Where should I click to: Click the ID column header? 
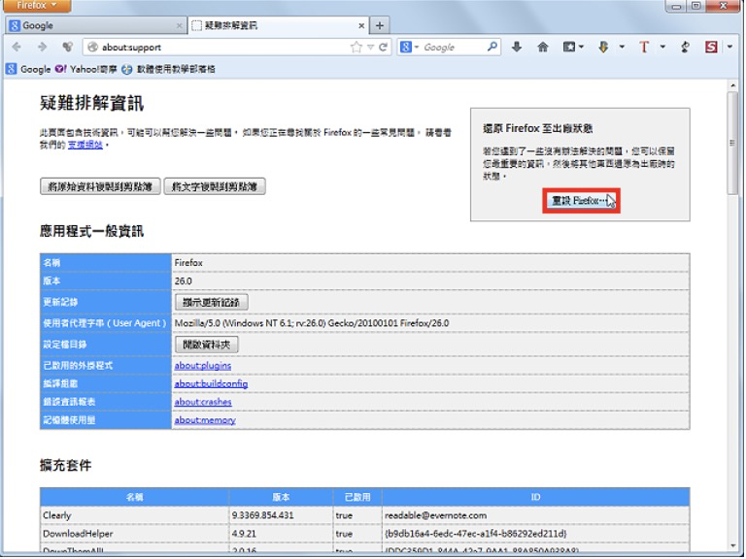coord(536,497)
